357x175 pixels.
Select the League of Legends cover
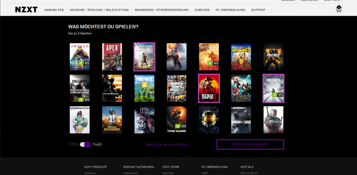[x=241, y=88]
